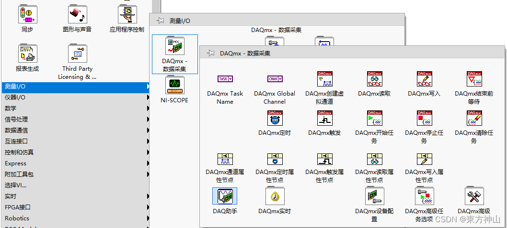Open the Express menu category
The width and height of the screenshot is (507, 228).
(x=75, y=163)
